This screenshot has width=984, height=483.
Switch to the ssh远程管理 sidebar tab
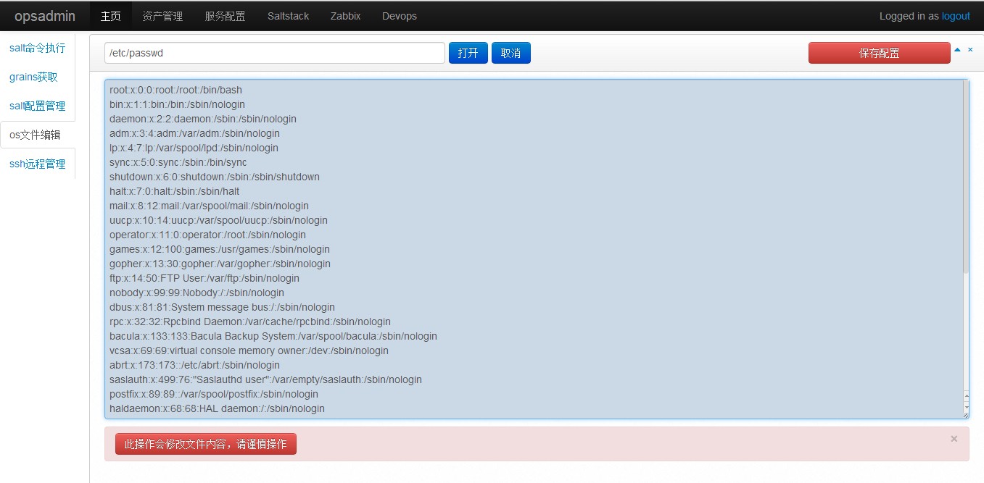click(38, 164)
